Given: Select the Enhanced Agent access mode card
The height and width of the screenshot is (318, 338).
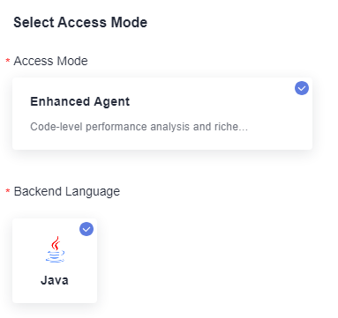Looking at the screenshot, I should tap(162, 114).
